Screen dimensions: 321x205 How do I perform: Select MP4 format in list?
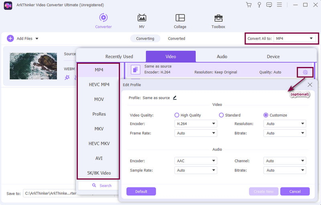point(99,70)
